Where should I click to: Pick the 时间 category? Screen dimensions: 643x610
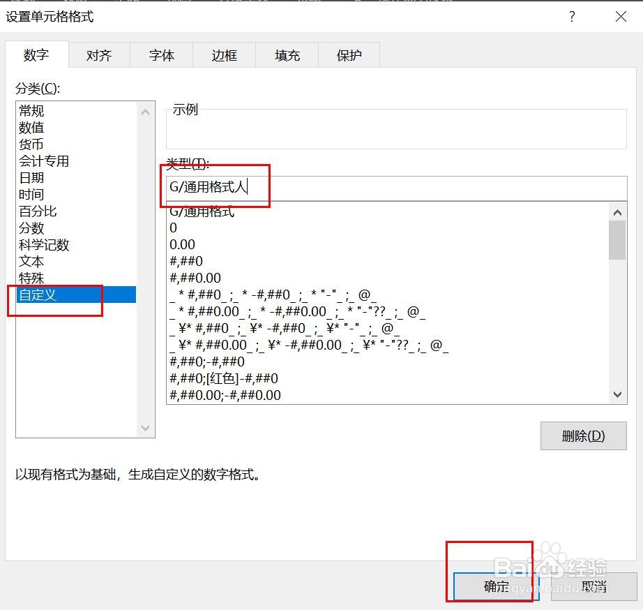[76, 194]
